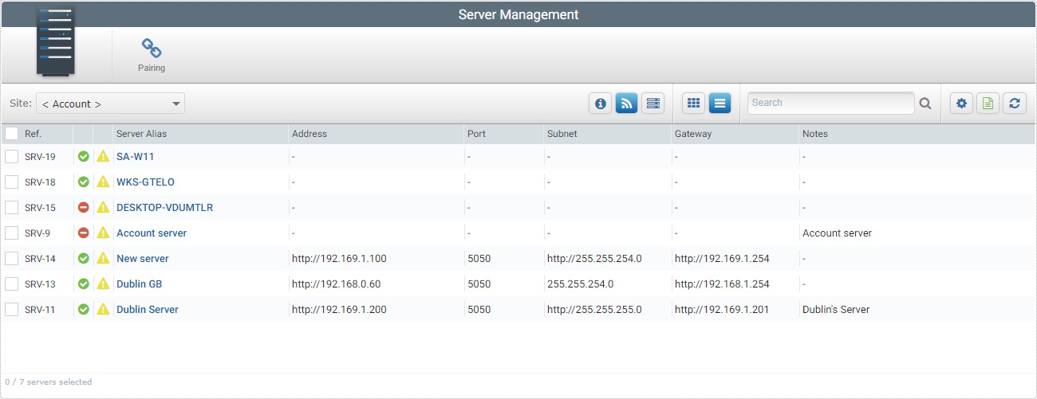1037x399 pixels.
Task: Tick the checkbox for SRV-13
Action: [x=11, y=284]
